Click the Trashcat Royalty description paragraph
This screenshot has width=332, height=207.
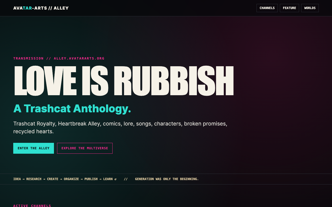[x=120, y=127]
